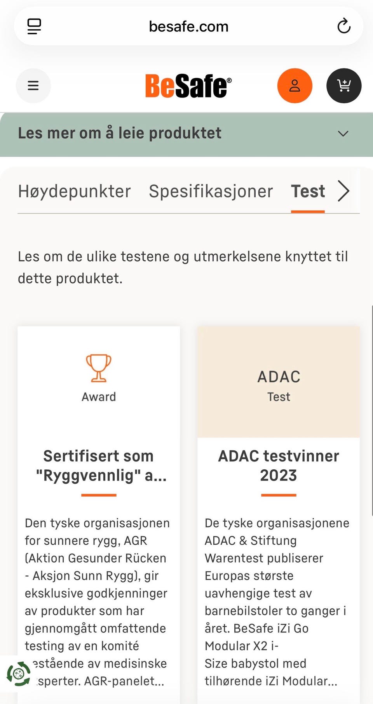Show more tabs with right chevron
This screenshot has height=704, width=373.
pos(343,191)
